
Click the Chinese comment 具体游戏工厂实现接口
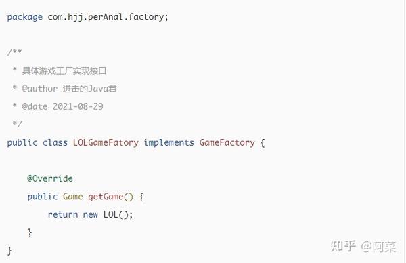coord(64,70)
